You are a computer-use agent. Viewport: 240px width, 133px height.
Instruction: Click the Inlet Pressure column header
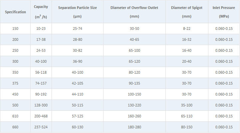point(224,7)
